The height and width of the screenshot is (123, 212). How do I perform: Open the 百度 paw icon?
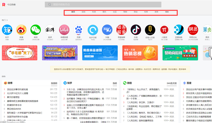coord(79,30)
